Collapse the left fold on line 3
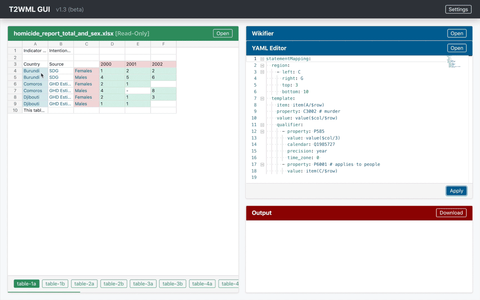This screenshot has height=300, width=480. [262, 72]
